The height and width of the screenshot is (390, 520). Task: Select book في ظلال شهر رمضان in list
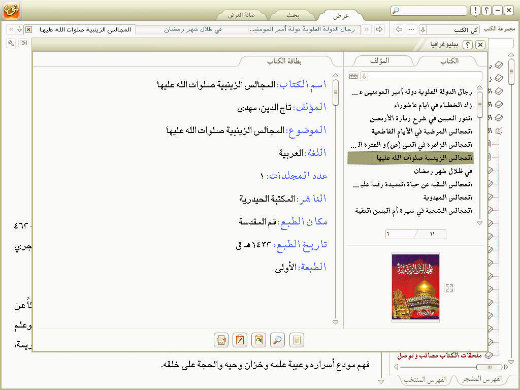tap(442, 171)
